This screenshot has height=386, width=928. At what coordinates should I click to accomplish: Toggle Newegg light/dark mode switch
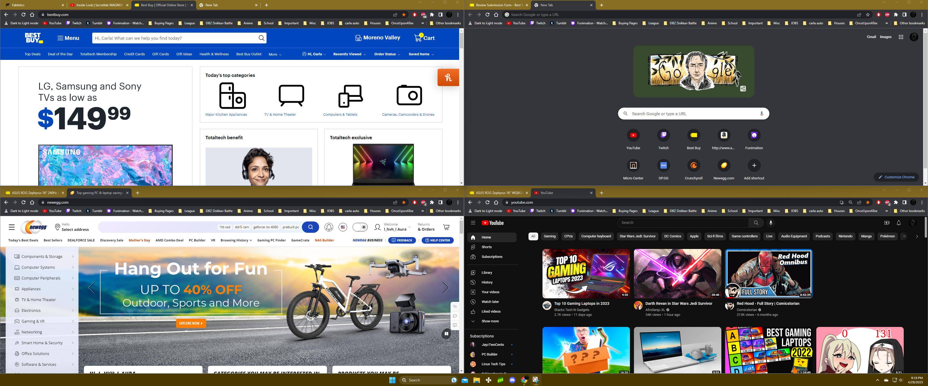(360, 227)
